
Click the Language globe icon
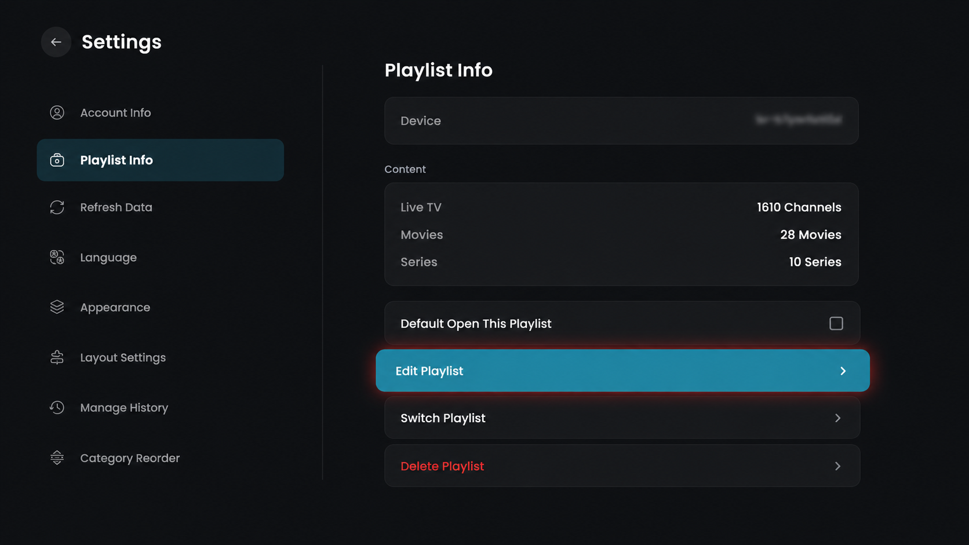[x=57, y=257]
